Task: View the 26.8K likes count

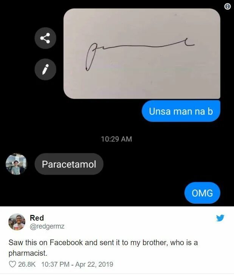Action: pos(27,264)
